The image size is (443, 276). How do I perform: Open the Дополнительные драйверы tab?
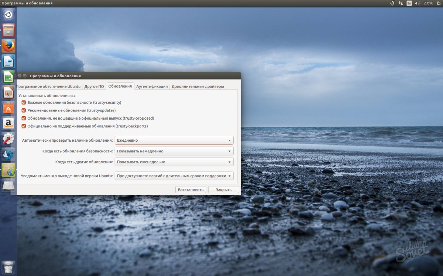198,86
